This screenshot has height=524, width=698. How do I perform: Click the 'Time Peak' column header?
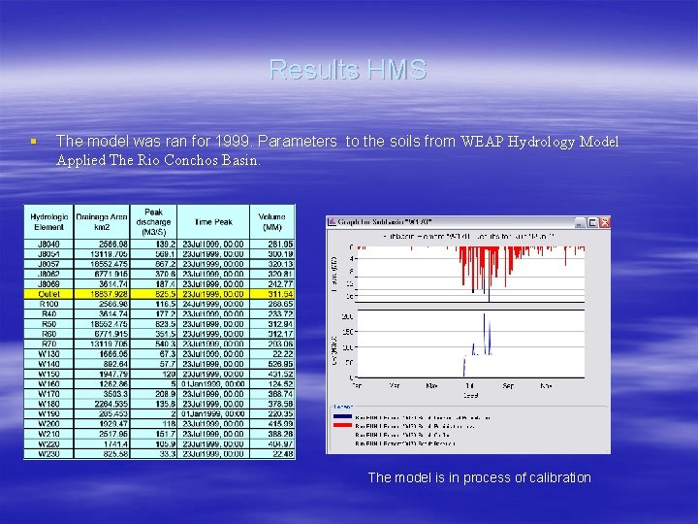click(x=213, y=222)
